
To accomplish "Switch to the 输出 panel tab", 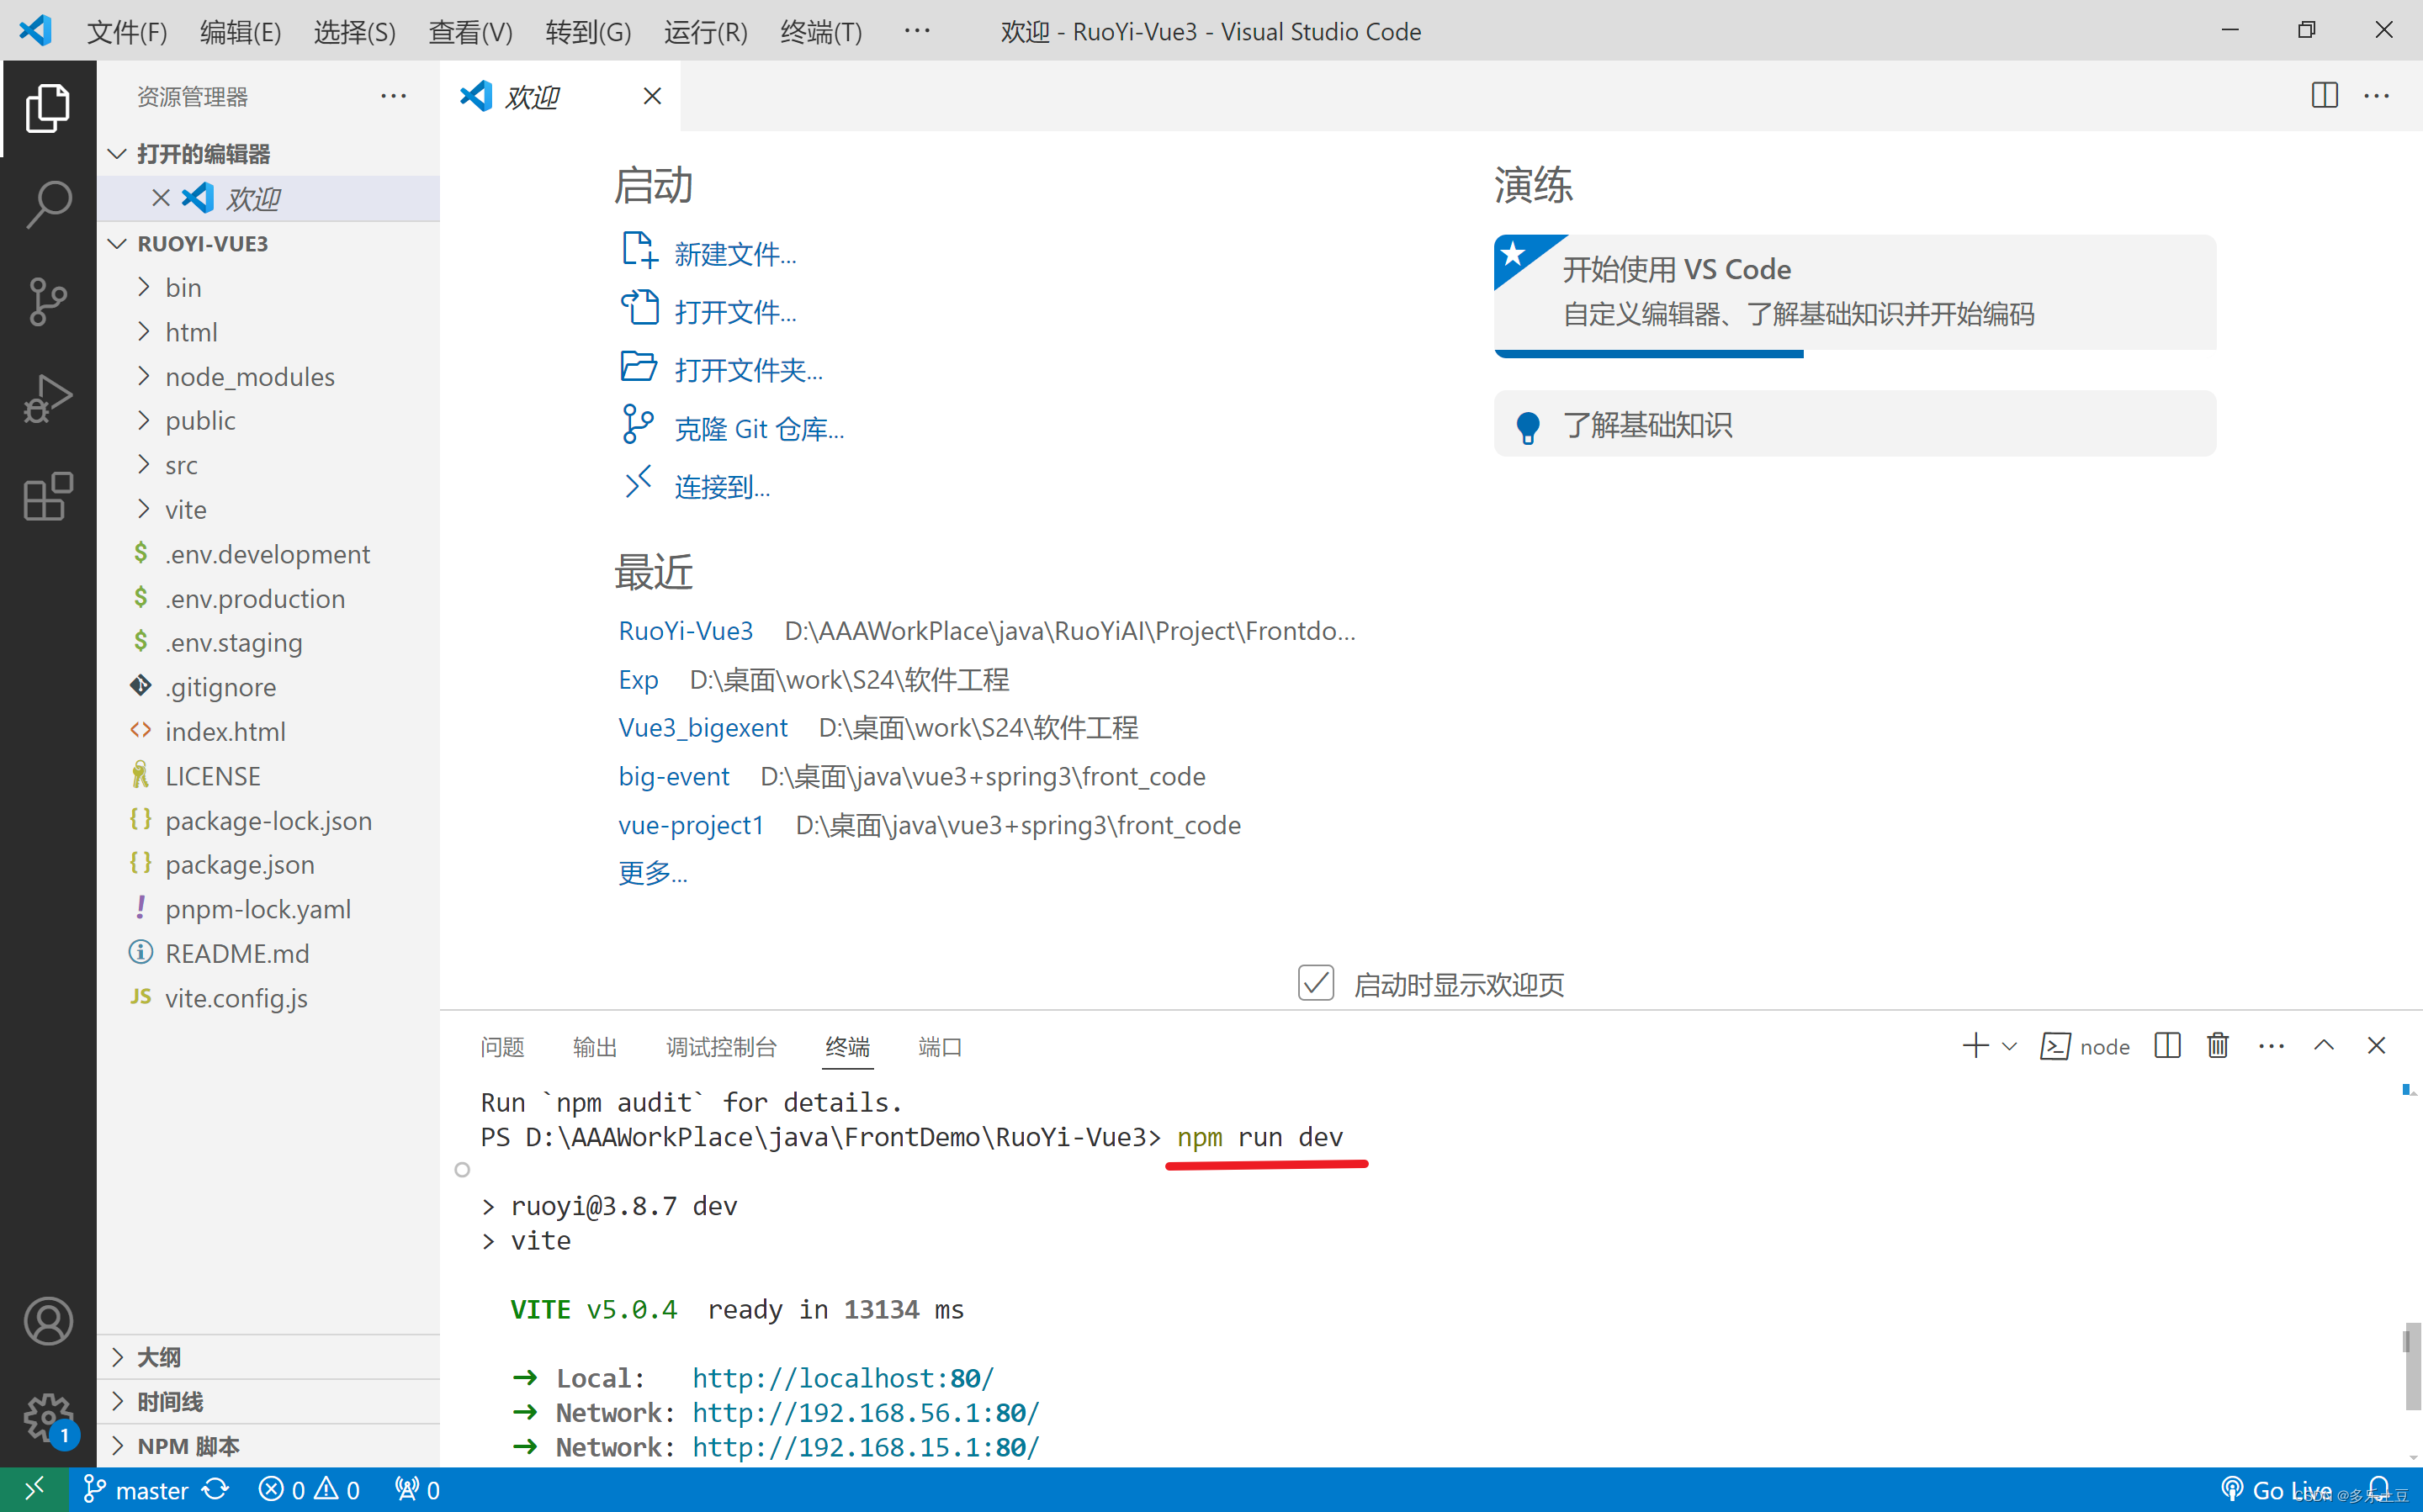I will pyautogui.click(x=594, y=1047).
